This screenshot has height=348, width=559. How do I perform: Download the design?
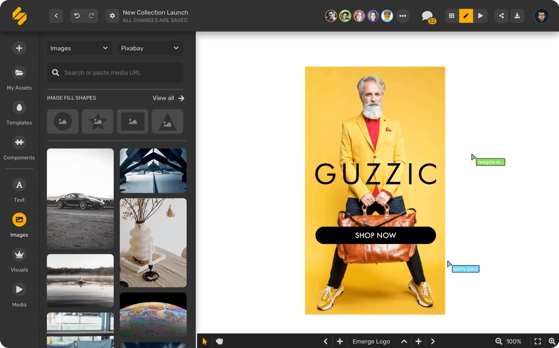coord(517,16)
